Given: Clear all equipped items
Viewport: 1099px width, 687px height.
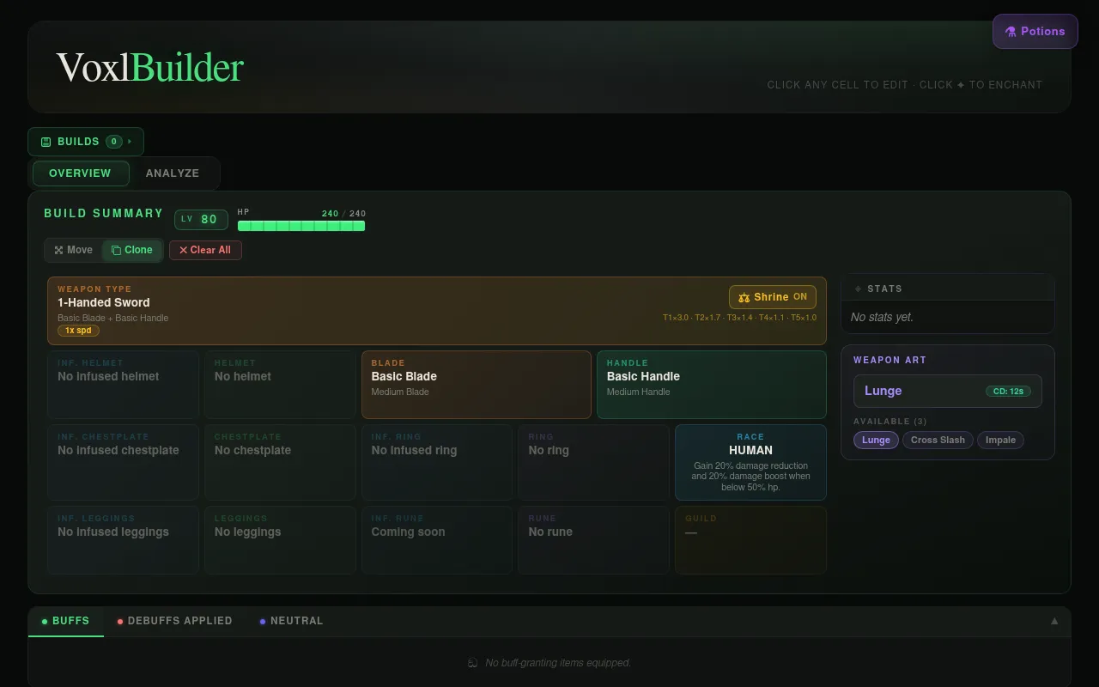Looking at the screenshot, I should (205, 250).
